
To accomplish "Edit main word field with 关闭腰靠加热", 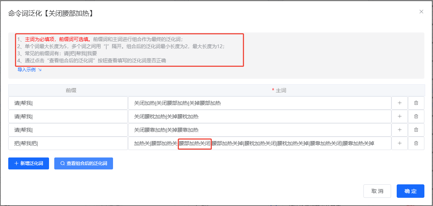I will click(x=259, y=130).
